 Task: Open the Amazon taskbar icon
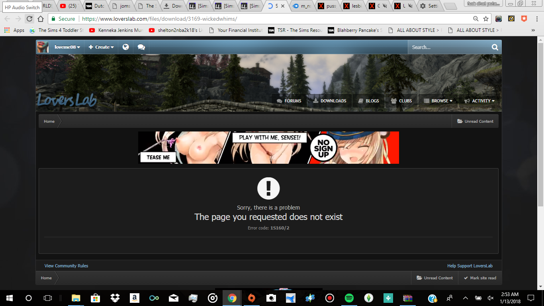(134, 298)
